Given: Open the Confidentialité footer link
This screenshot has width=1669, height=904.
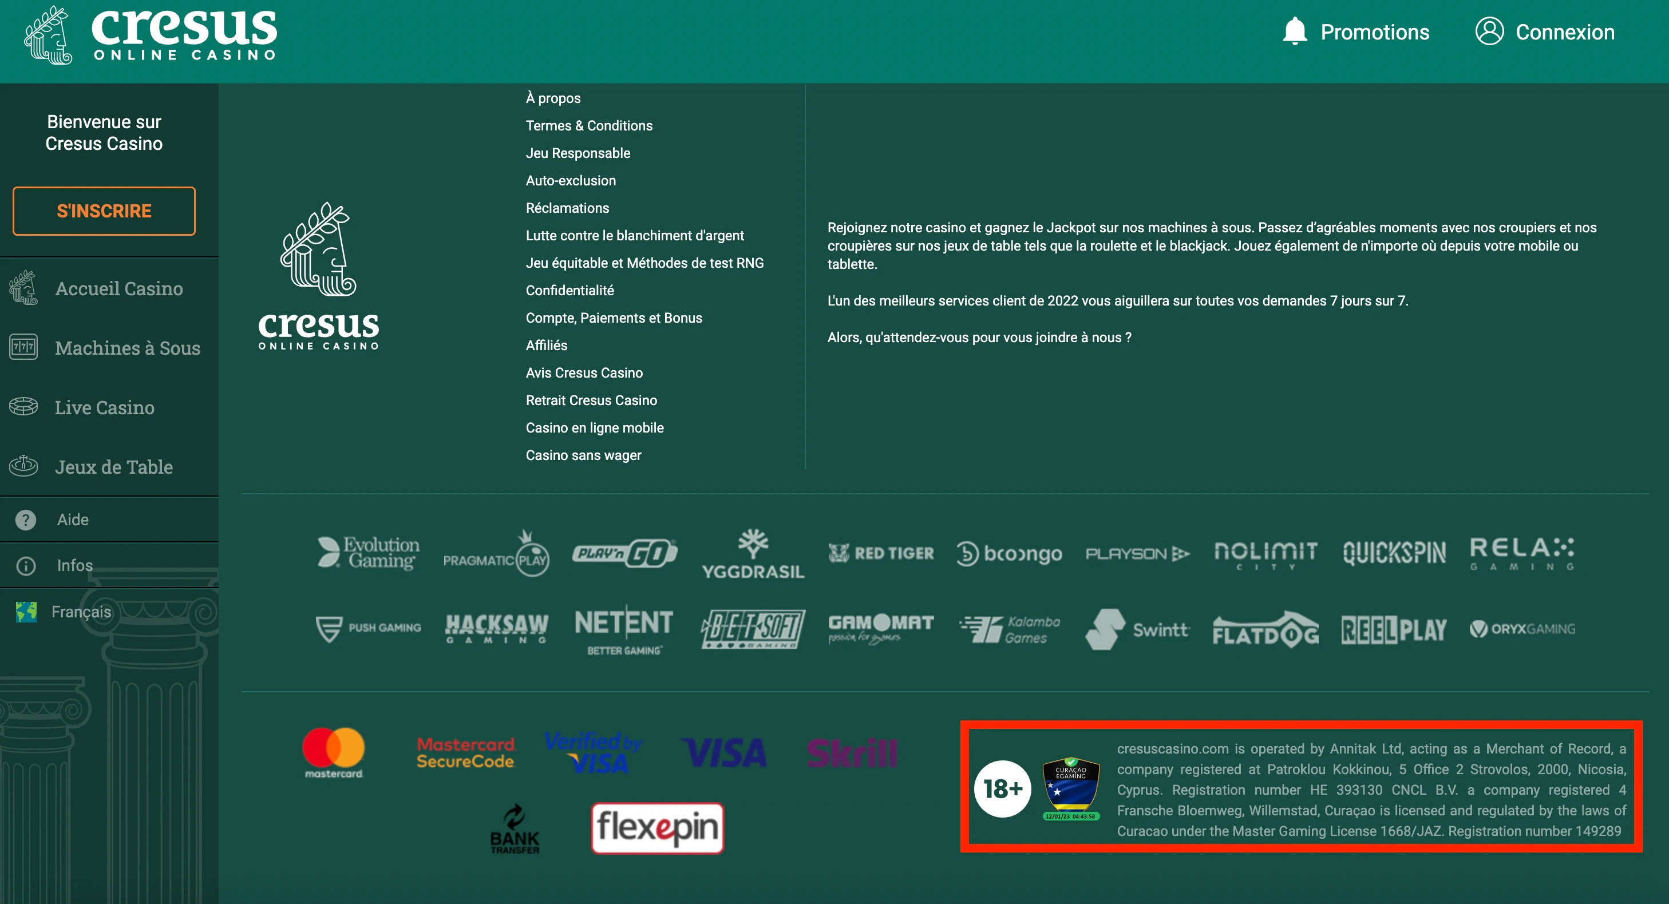Looking at the screenshot, I should click(x=569, y=290).
